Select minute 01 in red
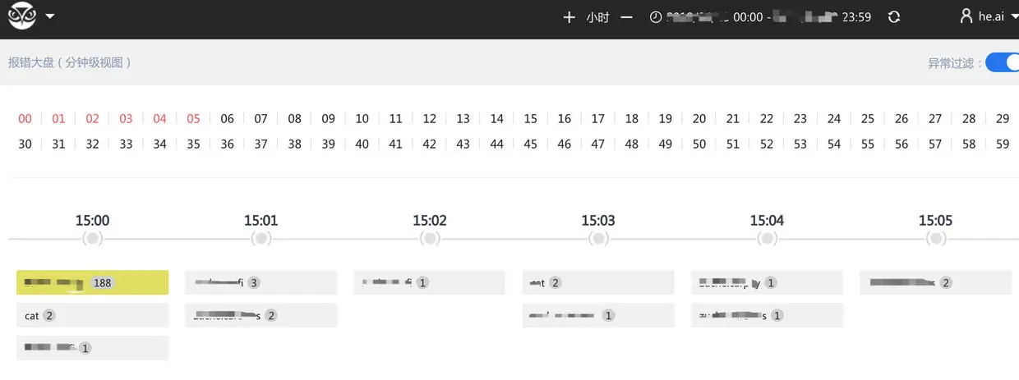 (58, 119)
